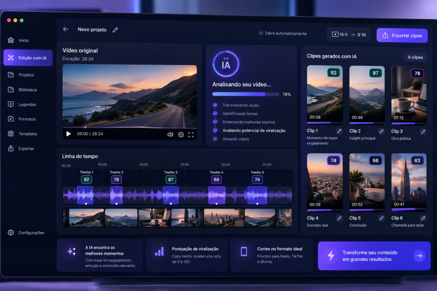Play the original video
The image size is (437, 291).
pos(69,134)
